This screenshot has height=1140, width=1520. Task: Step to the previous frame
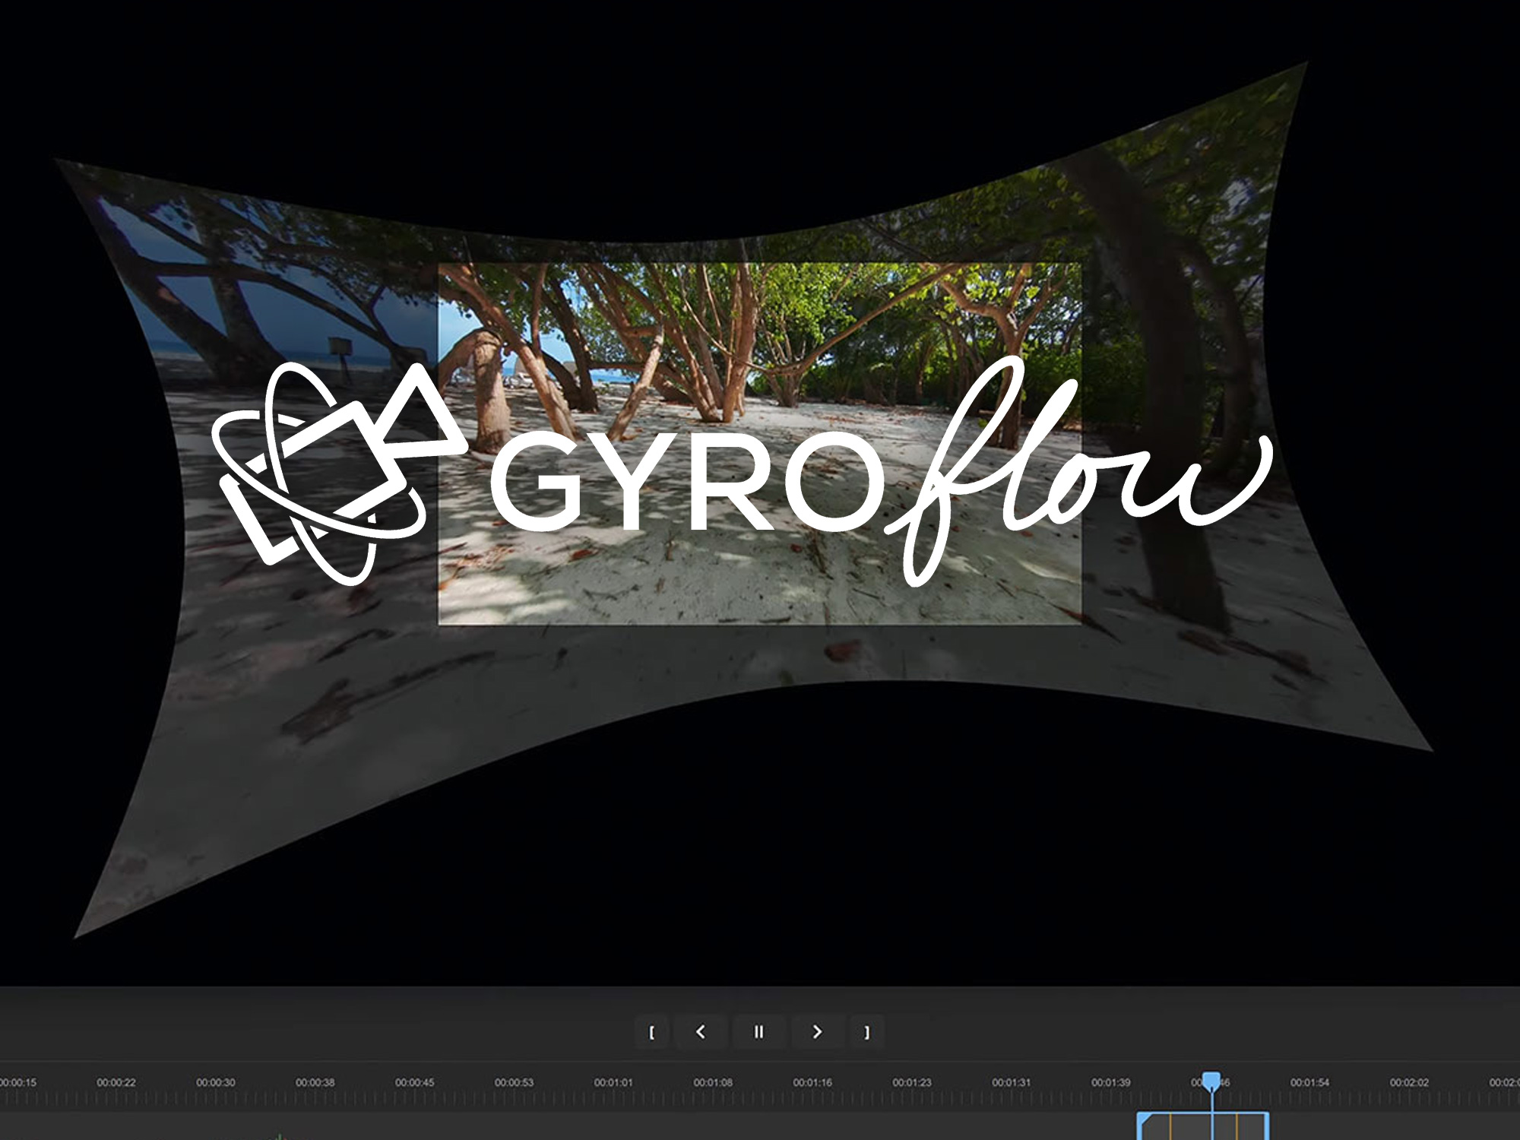(701, 1031)
